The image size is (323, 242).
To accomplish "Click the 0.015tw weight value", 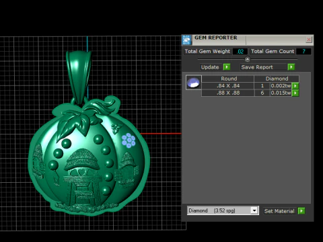I will (x=281, y=93).
